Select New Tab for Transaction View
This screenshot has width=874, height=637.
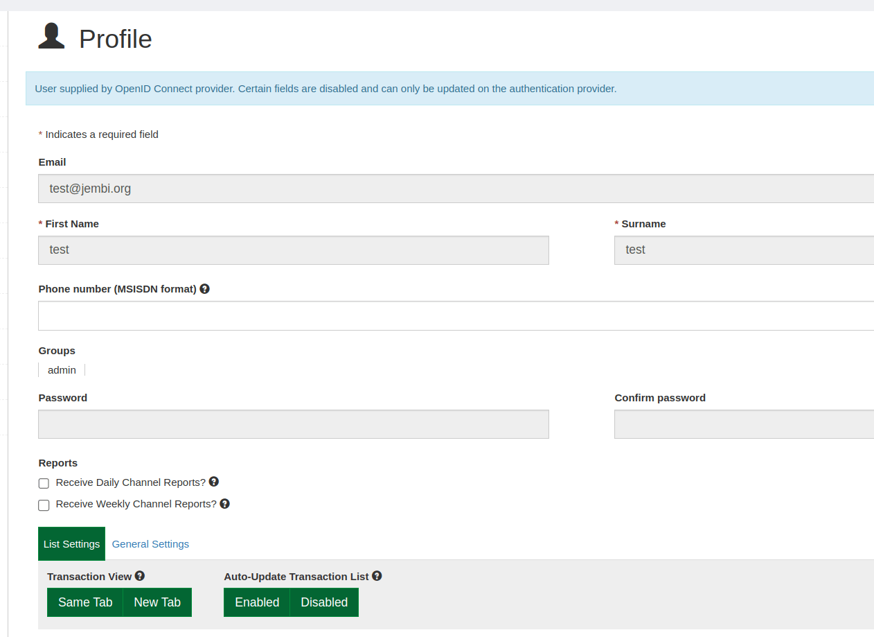coord(157,602)
